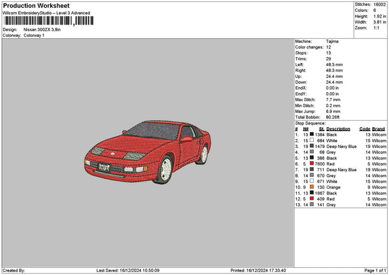Click 'Orange' description in stop 10
389x275 pixels.
tap(333, 187)
